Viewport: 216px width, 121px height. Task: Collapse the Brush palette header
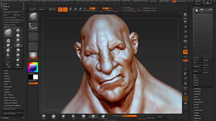coord(5,9)
